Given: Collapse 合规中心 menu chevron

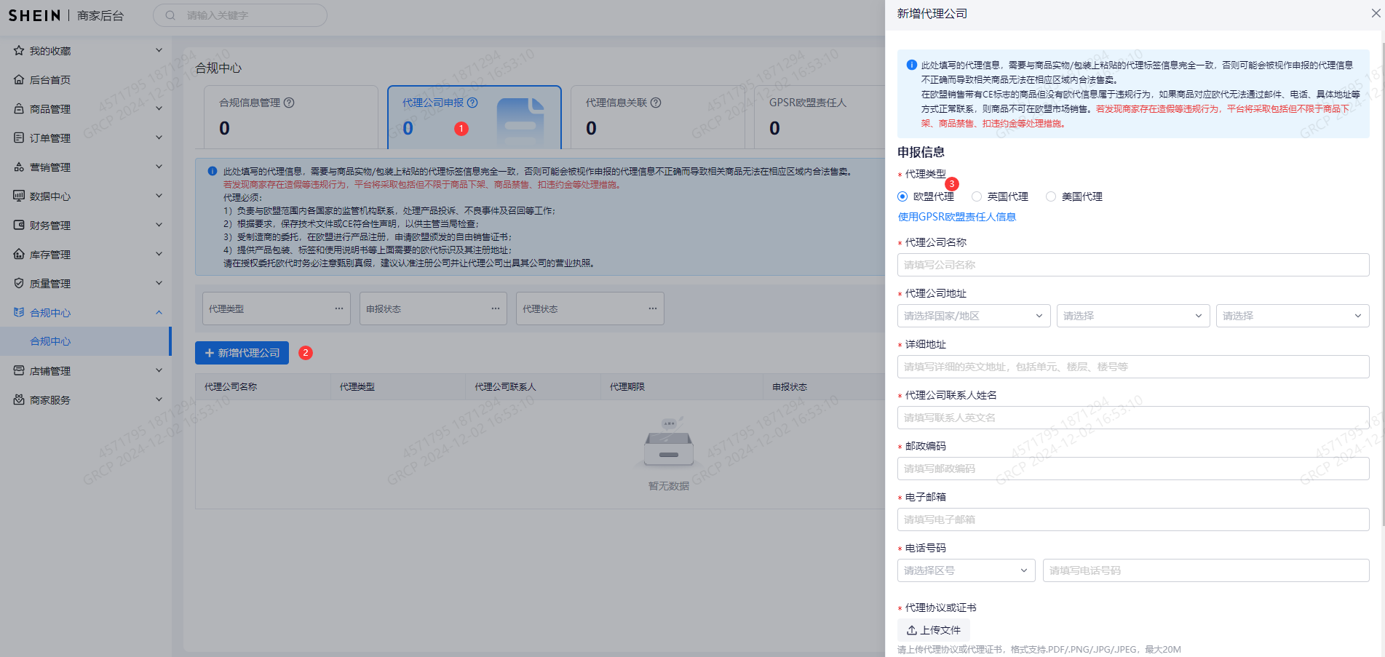Looking at the screenshot, I should (x=159, y=312).
